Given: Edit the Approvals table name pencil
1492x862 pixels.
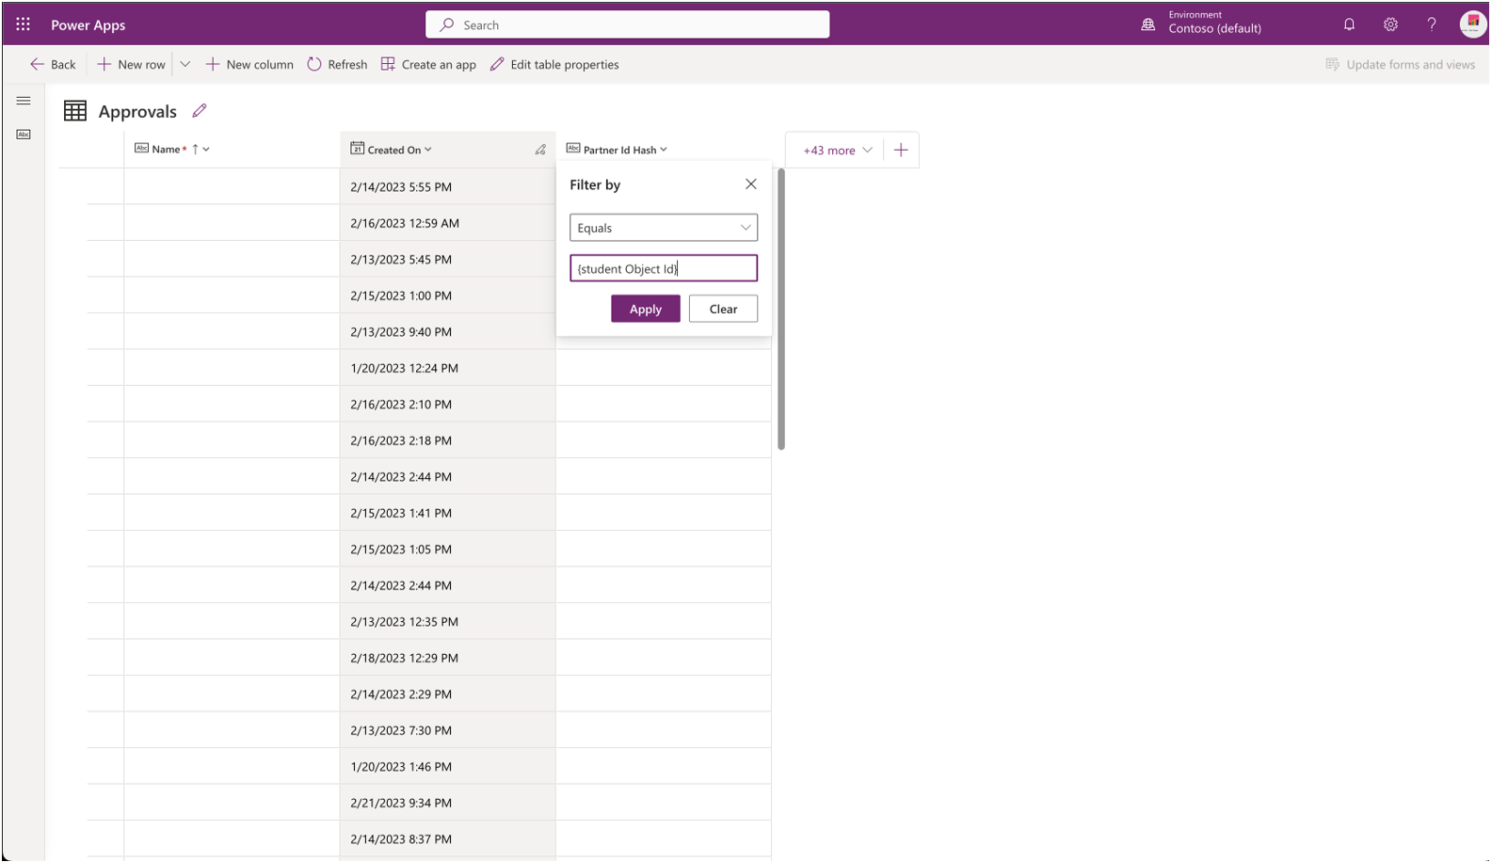Looking at the screenshot, I should pyautogui.click(x=200, y=111).
